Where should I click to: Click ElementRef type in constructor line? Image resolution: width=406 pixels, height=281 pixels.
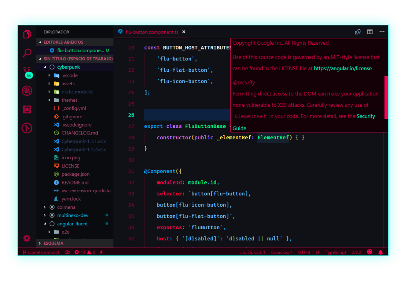[x=273, y=137]
